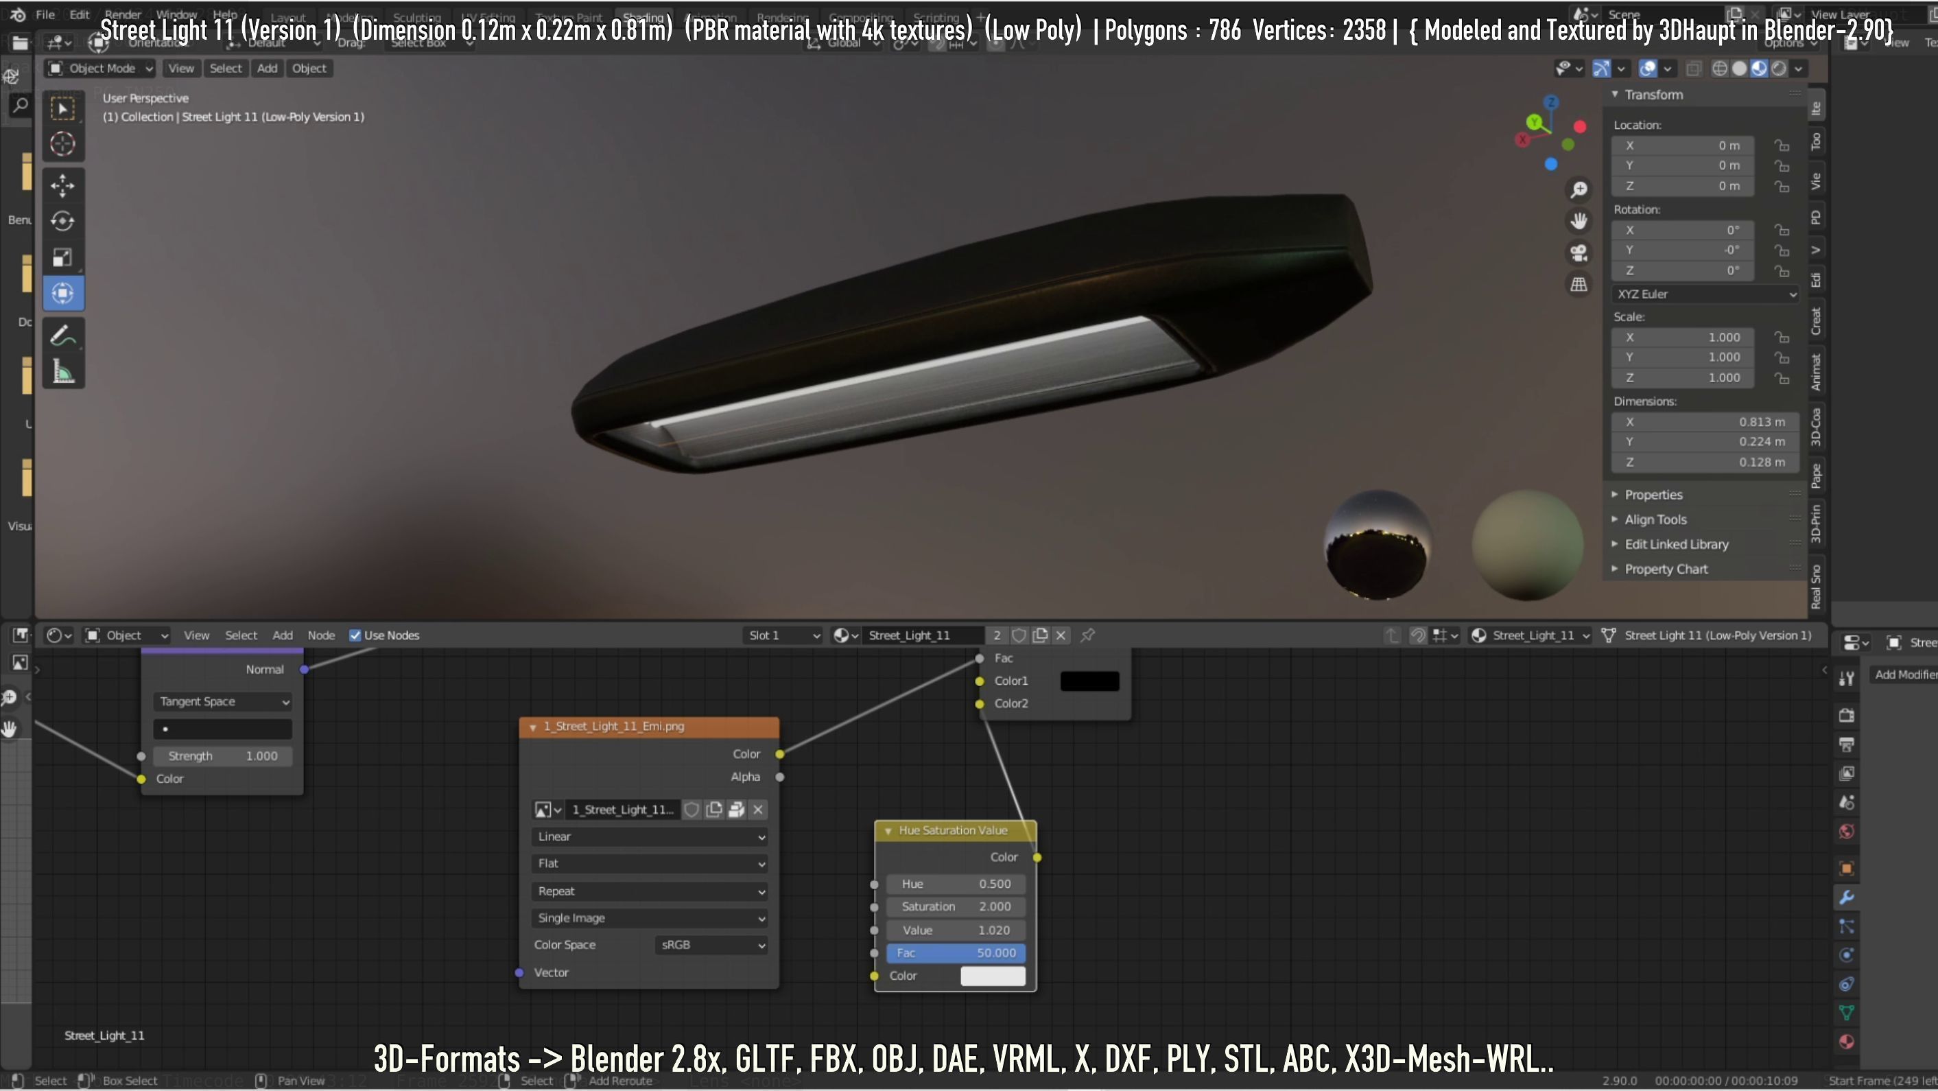This screenshot has width=1938, height=1091.
Task: Click the Color1 black swatch
Action: 1089,681
